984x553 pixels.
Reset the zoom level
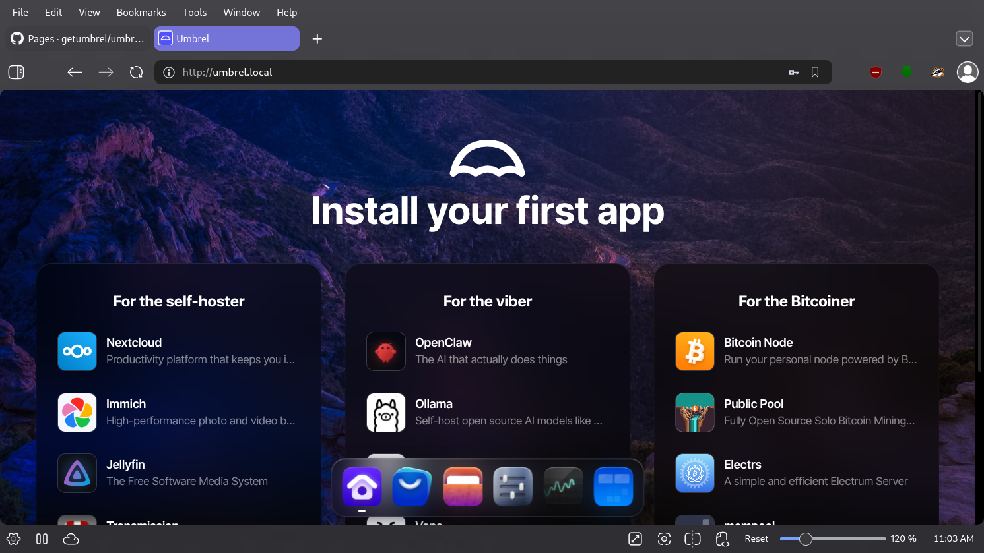[756, 538]
